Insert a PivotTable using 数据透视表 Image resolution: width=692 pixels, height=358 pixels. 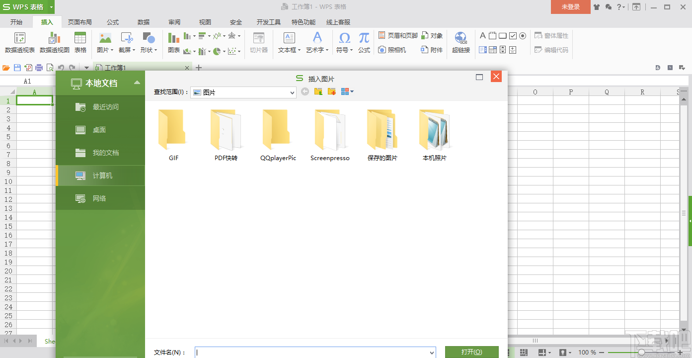[20, 42]
